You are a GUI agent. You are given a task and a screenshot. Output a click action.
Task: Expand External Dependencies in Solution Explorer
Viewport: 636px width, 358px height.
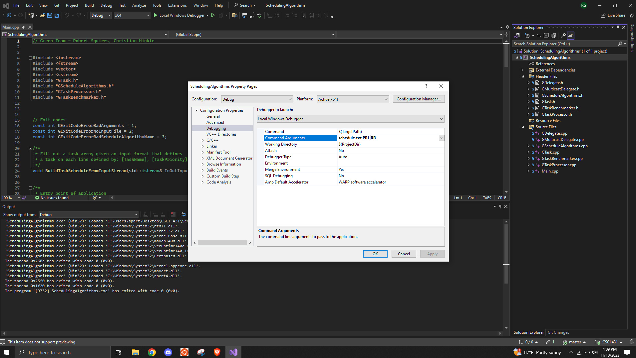pos(523,70)
